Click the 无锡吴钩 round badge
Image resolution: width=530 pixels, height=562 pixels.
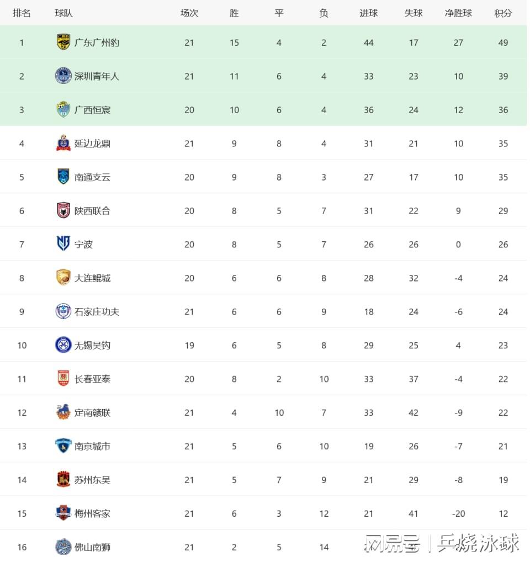coord(63,345)
